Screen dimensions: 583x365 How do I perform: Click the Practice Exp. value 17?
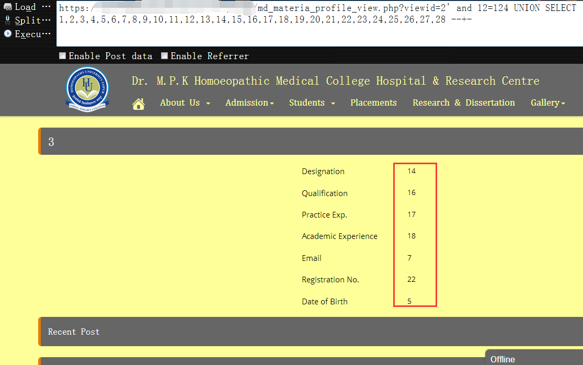coord(411,214)
